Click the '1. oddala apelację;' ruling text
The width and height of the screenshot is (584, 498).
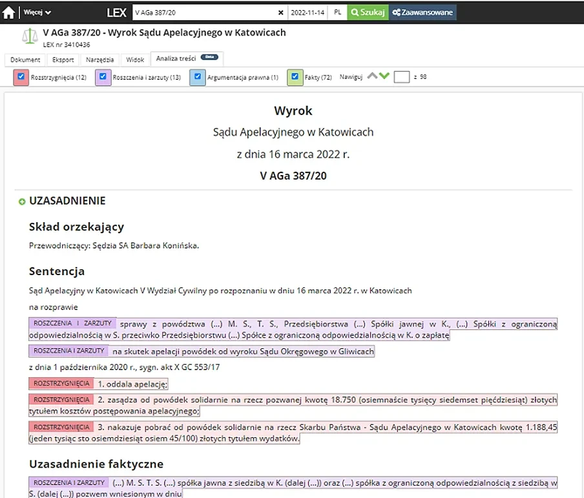(132, 384)
